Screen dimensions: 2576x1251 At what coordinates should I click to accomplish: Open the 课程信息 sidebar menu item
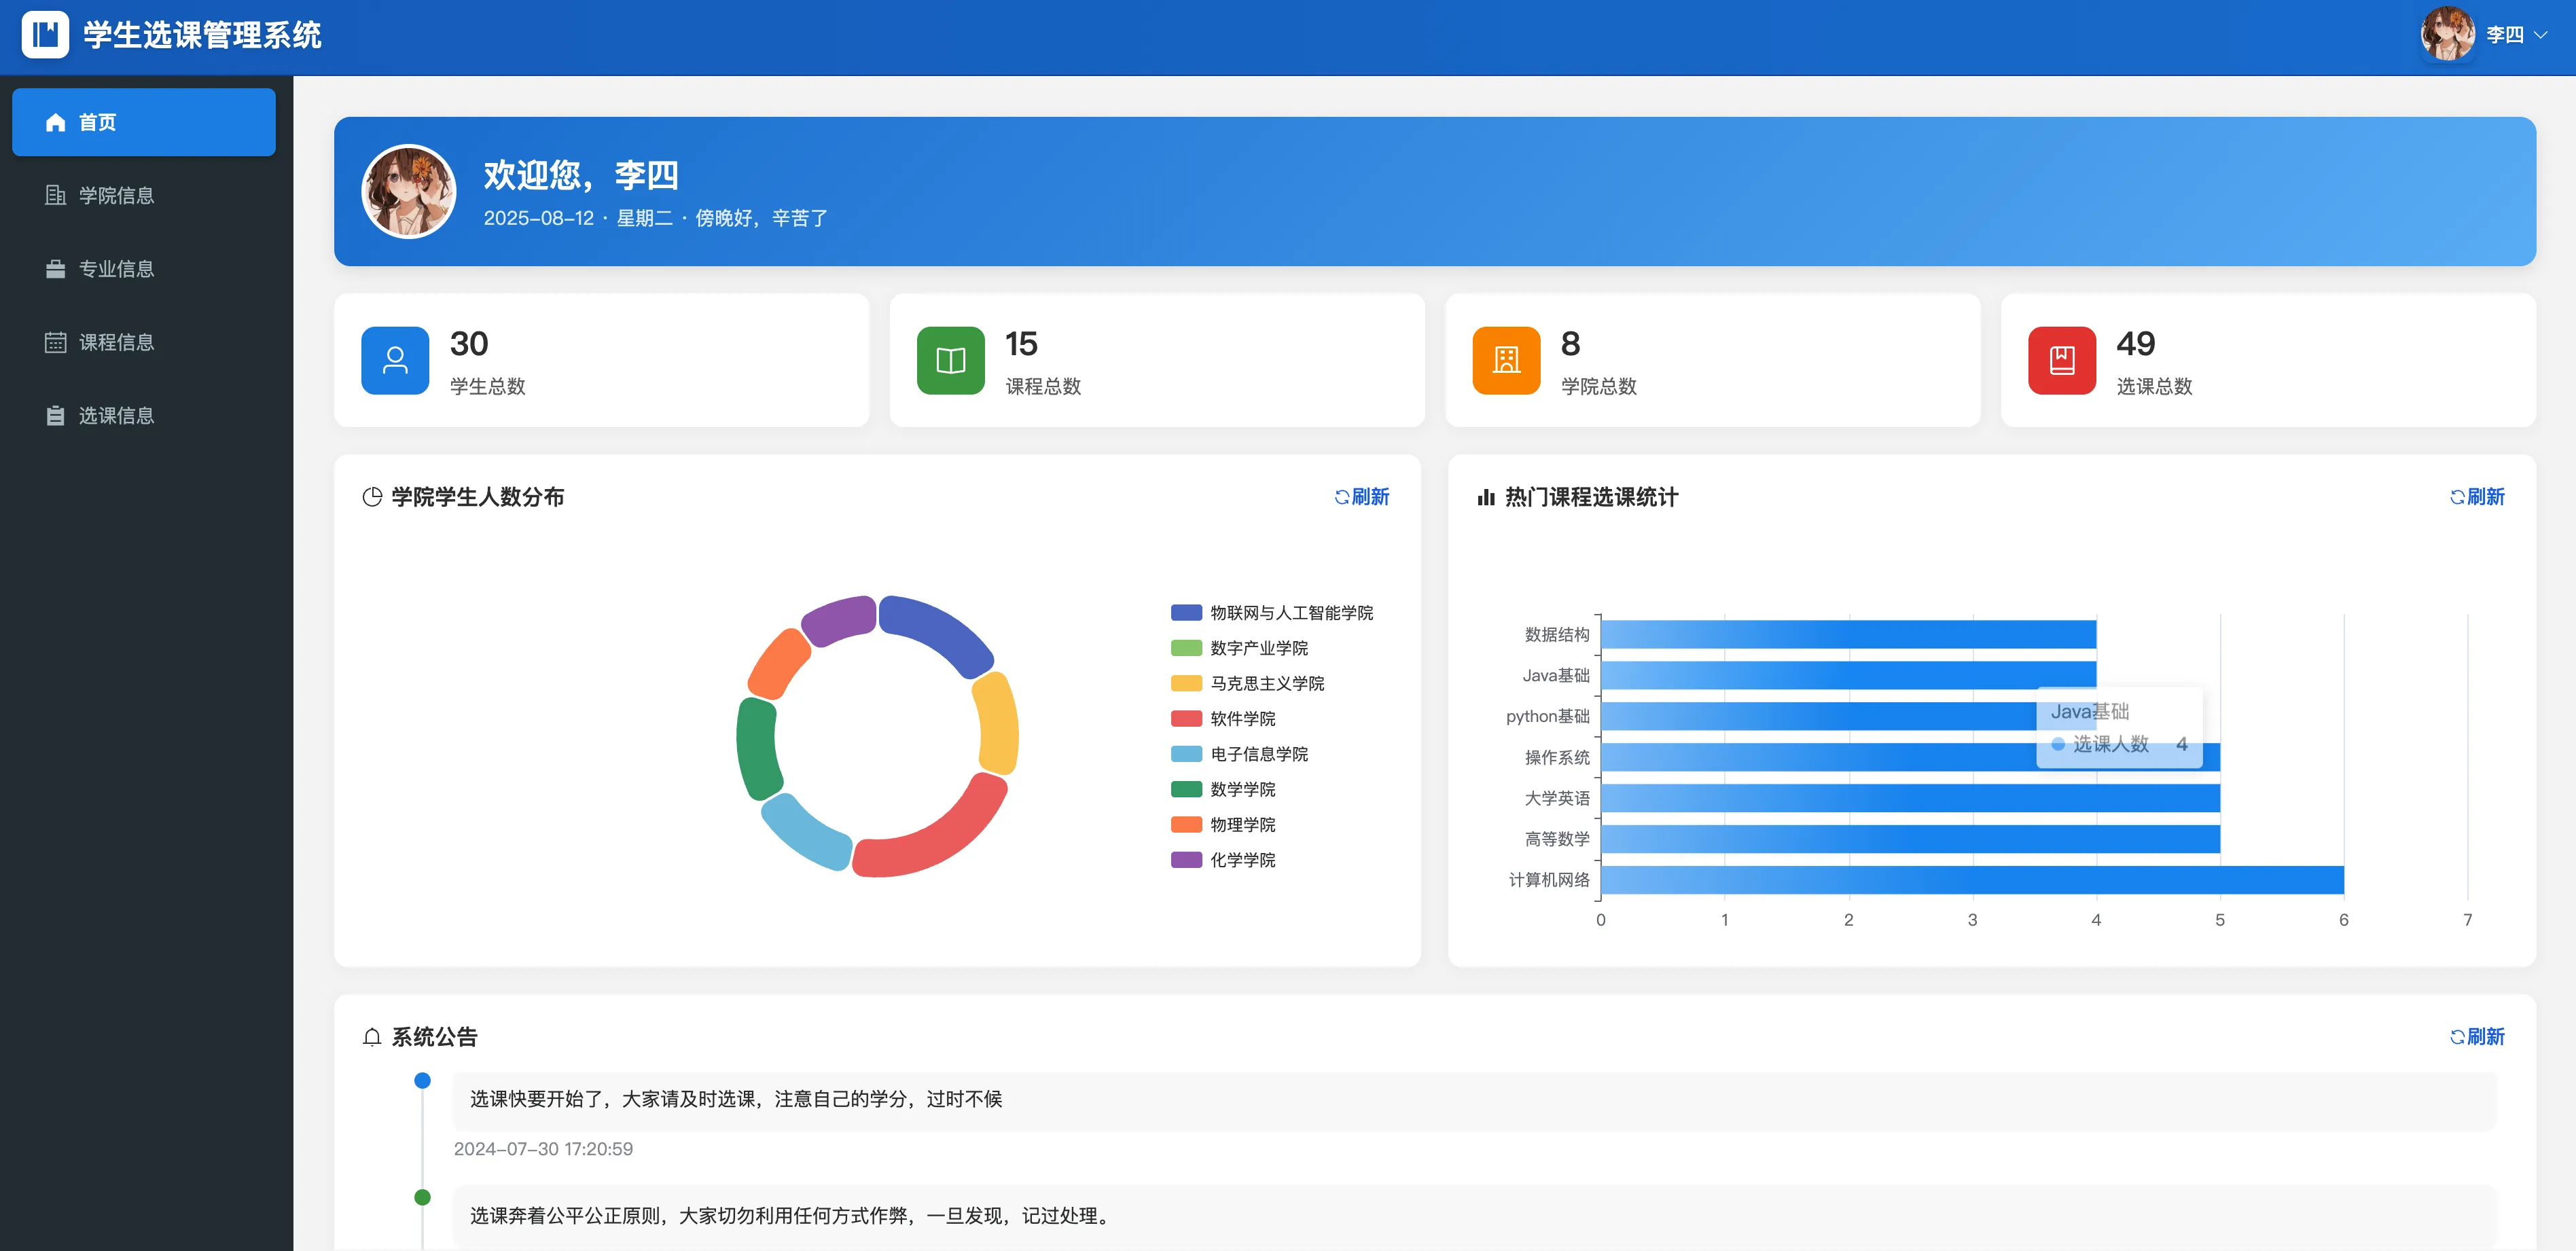(116, 342)
